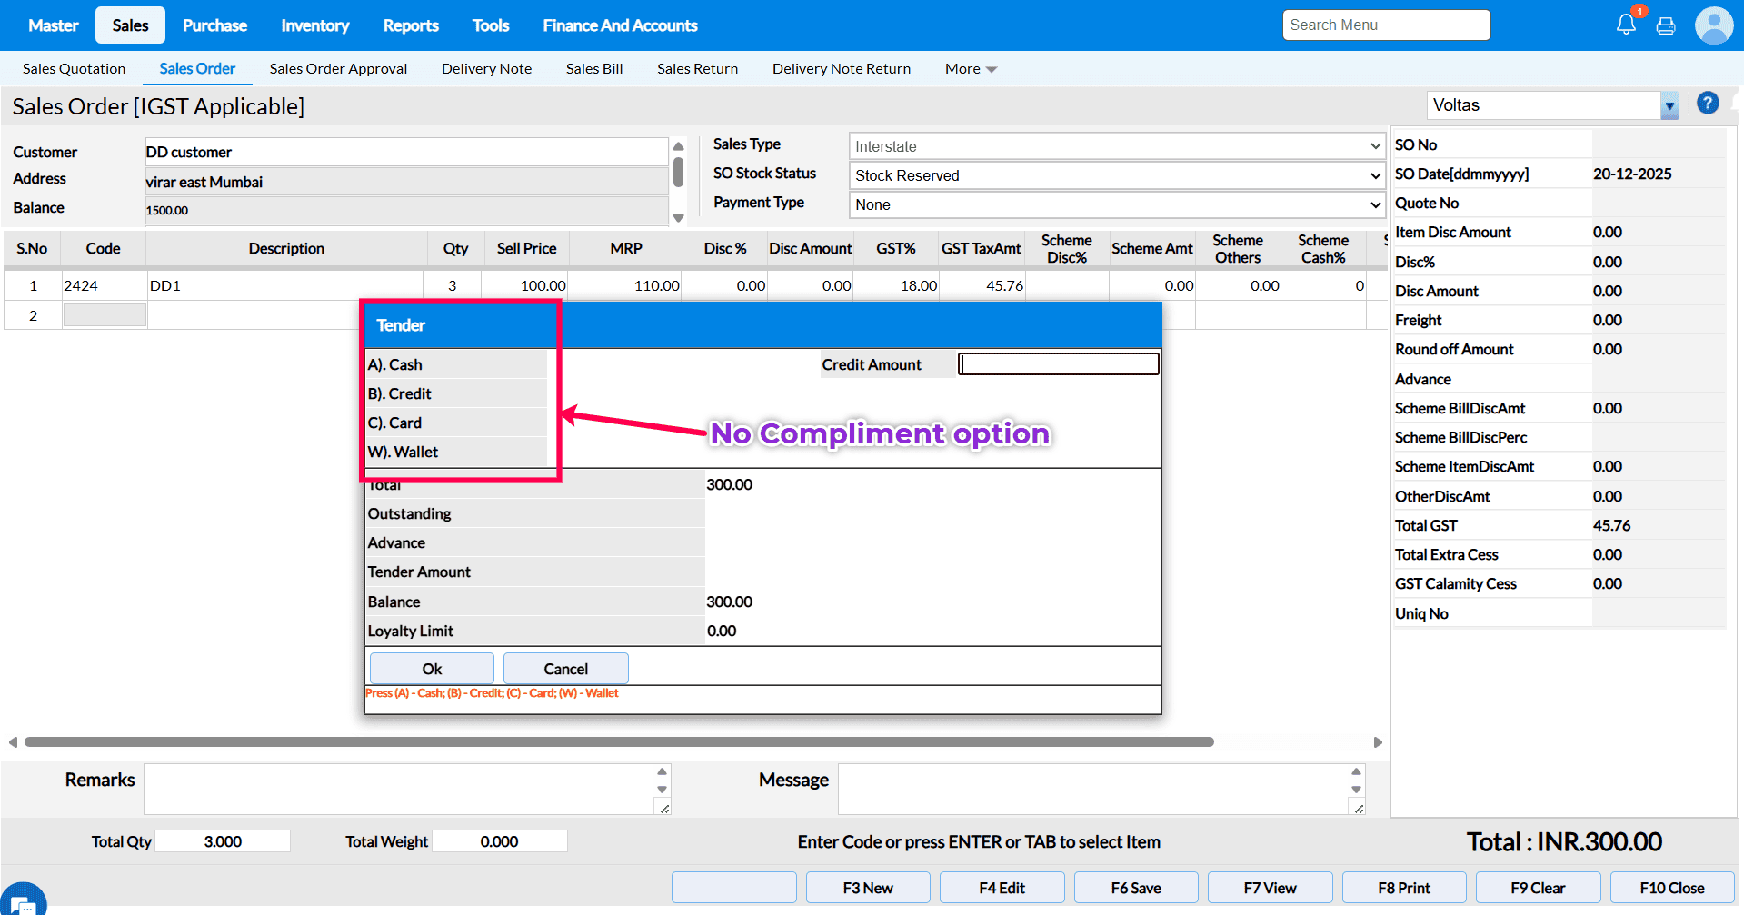Open the chat bubble widget icon

(x=23, y=900)
